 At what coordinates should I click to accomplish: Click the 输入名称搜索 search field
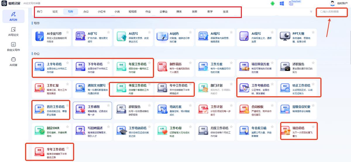(333, 12)
